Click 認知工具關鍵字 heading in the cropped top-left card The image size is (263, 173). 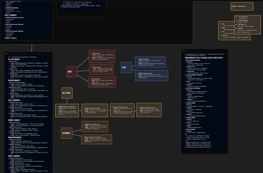coord(11,15)
